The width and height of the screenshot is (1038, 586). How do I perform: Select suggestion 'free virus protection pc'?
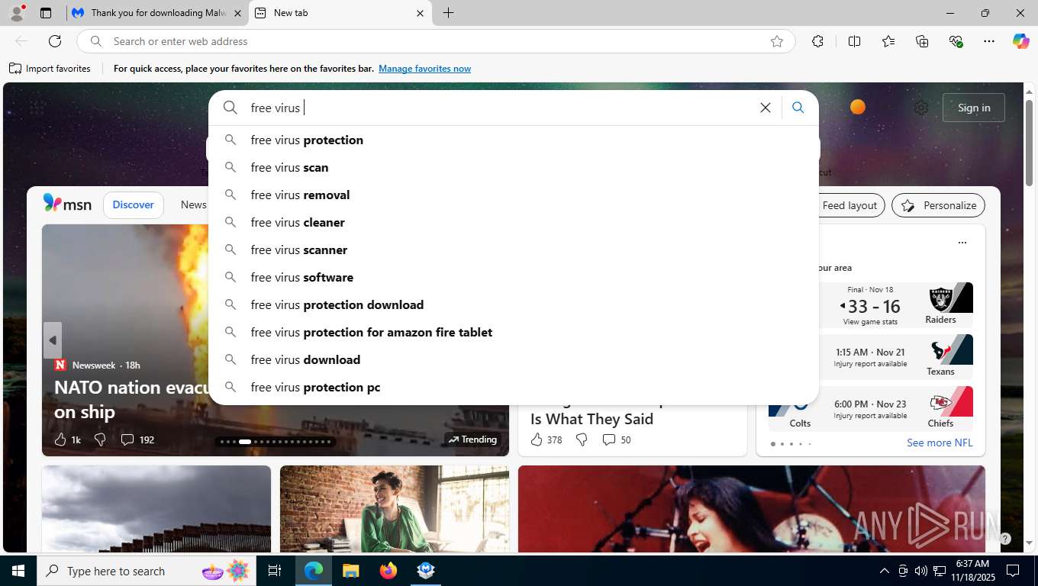(514, 387)
